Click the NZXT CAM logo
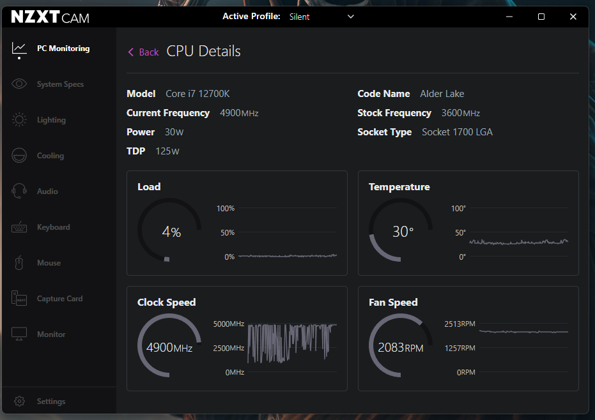The height and width of the screenshot is (420, 595). [x=50, y=17]
